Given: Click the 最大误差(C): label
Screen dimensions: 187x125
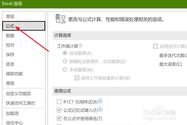Looking at the screenshot, I should coord(171,64).
